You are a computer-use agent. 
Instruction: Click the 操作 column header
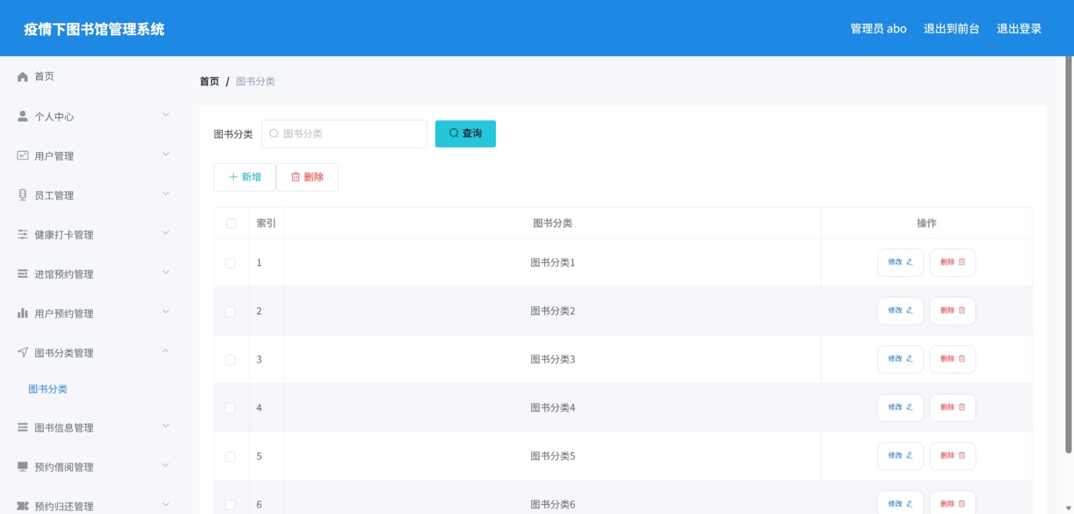[x=927, y=223]
